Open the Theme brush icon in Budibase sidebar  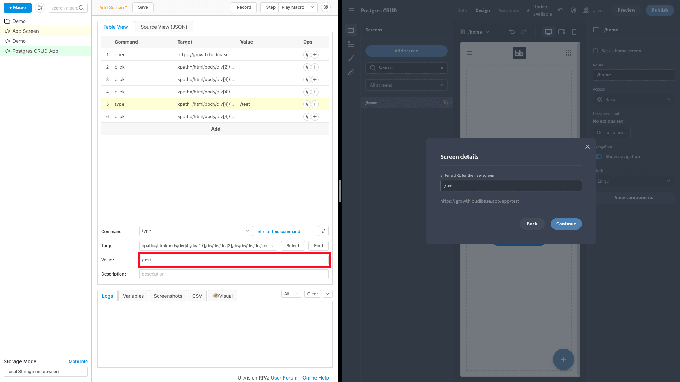pos(351,58)
